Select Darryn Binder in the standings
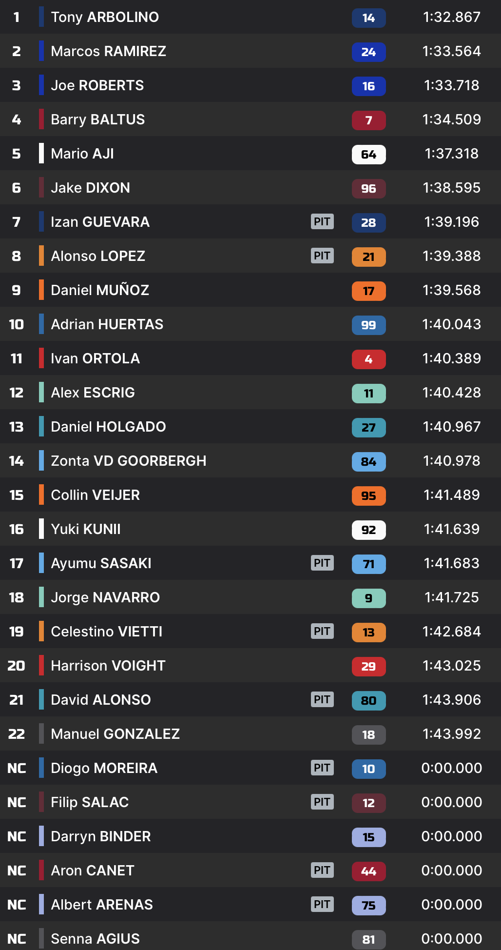 tap(100, 836)
